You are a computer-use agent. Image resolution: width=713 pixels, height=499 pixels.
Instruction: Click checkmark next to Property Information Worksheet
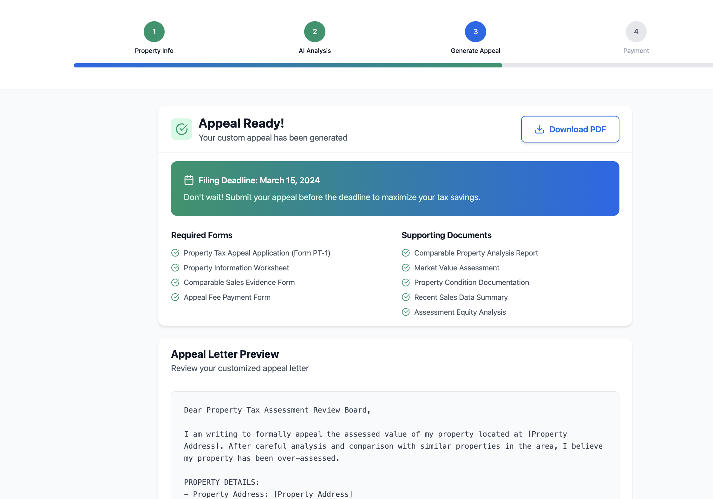[x=175, y=268]
